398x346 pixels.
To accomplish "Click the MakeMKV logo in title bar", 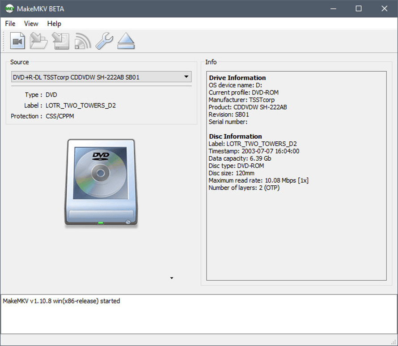I will (x=9, y=9).
